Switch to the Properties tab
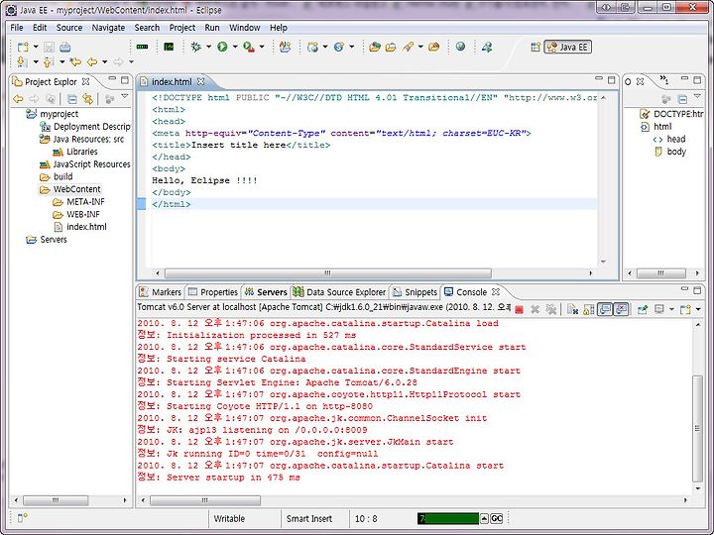Viewport: 714px width, 535px height. point(213,292)
